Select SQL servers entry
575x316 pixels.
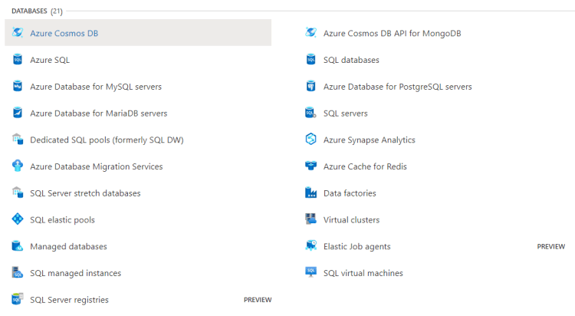point(346,114)
